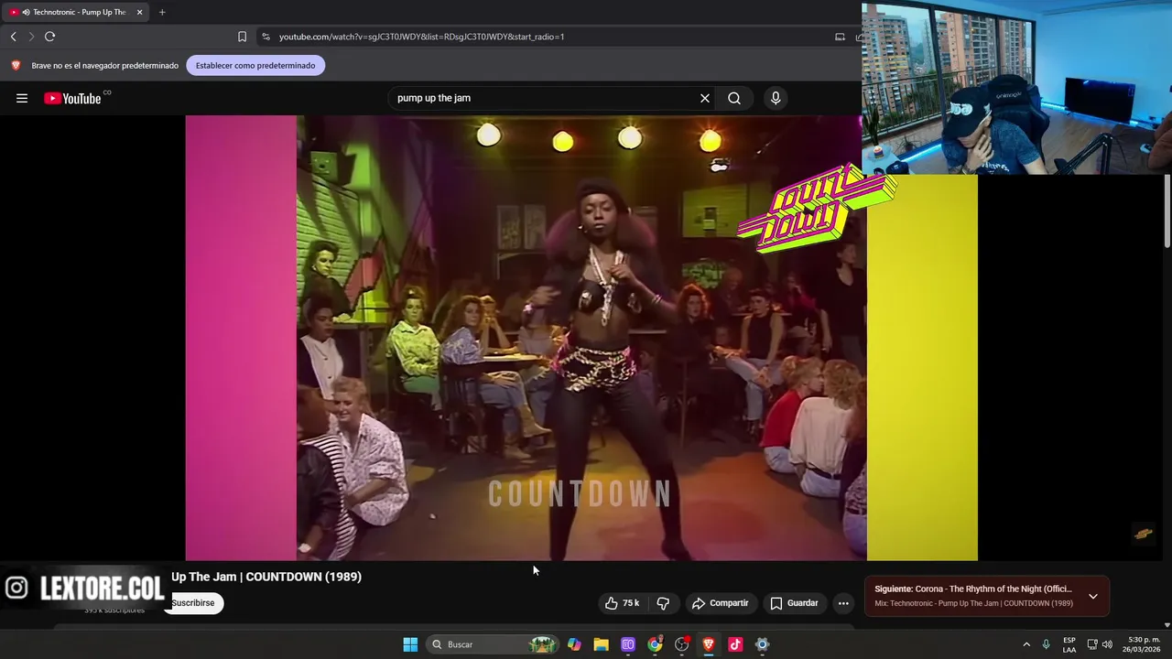The image size is (1172, 659).
Task: Click the webcam overlay
Action: pos(1016,87)
